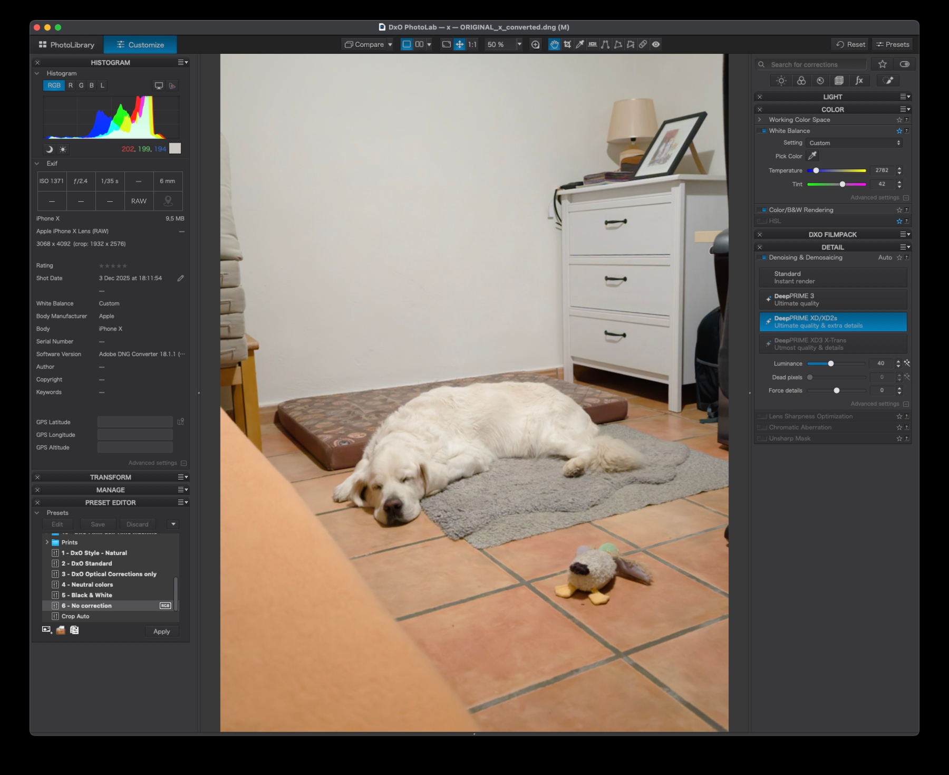Click the Apply button in Preset Editor
The width and height of the screenshot is (949, 775).
[161, 631]
